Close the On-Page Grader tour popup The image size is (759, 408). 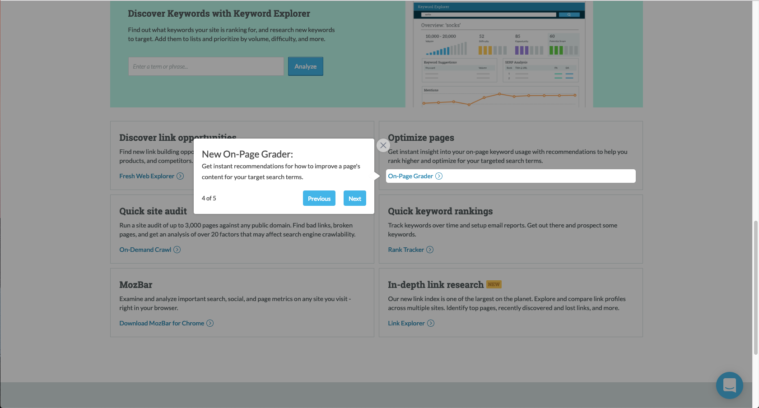tap(383, 145)
